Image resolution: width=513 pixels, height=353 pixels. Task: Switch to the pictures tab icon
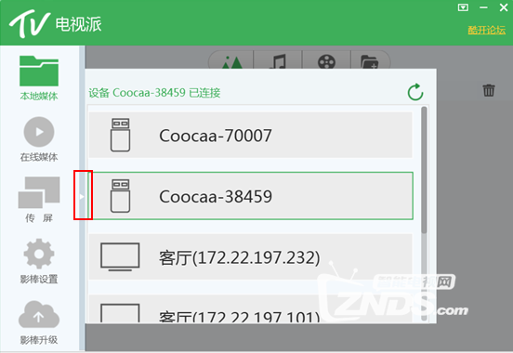pos(232,61)
